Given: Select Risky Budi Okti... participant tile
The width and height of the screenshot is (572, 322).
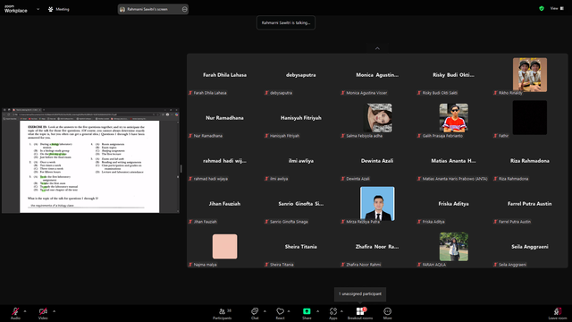Looking at the screenshot, I should 453,75.
